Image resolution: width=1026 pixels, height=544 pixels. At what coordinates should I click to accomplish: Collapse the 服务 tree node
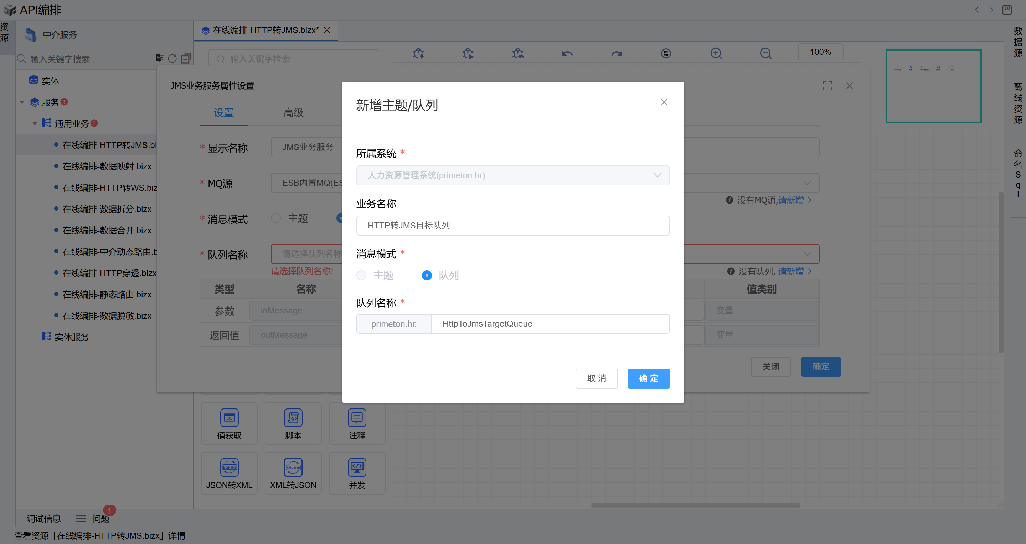click(x=22, y=102)
